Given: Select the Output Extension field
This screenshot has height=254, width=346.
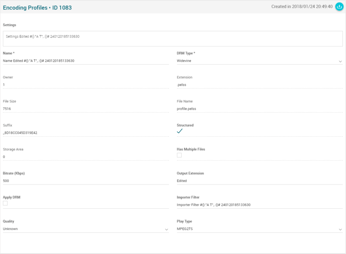Looking at the screenshot, I should point(259,181).
